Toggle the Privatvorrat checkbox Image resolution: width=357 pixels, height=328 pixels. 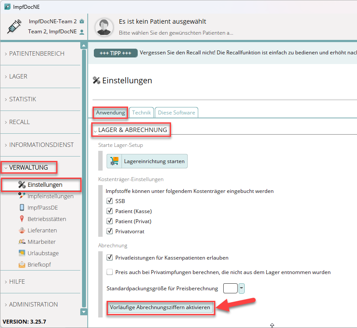[x=110, y=231]
